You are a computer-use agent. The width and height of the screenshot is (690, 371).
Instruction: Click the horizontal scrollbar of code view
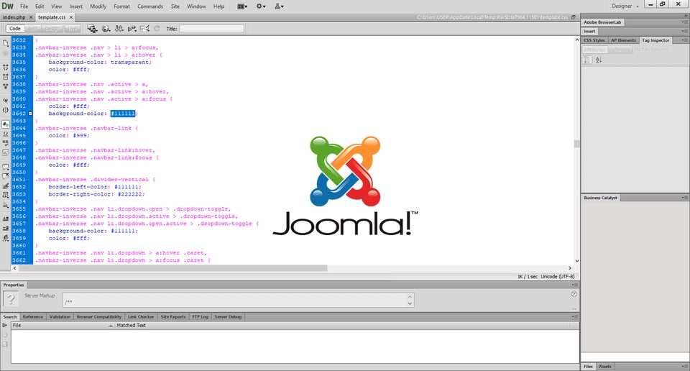pos(172,268)
